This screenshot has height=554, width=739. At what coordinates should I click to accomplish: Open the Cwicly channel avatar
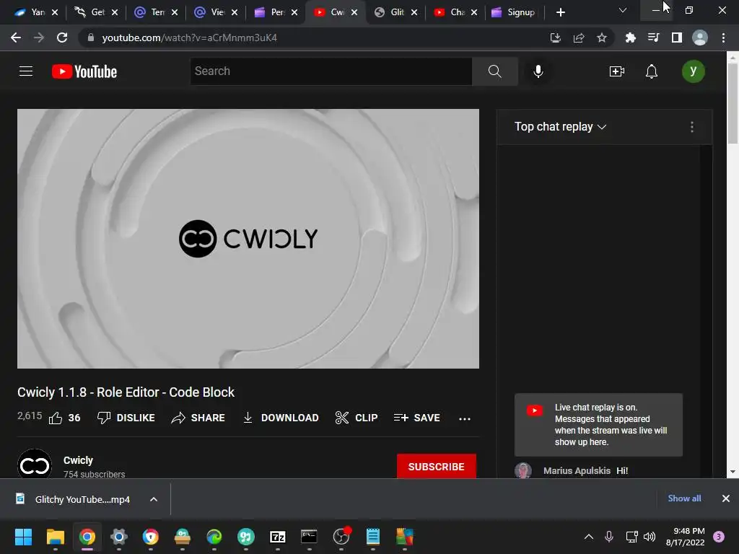point(35,464)
